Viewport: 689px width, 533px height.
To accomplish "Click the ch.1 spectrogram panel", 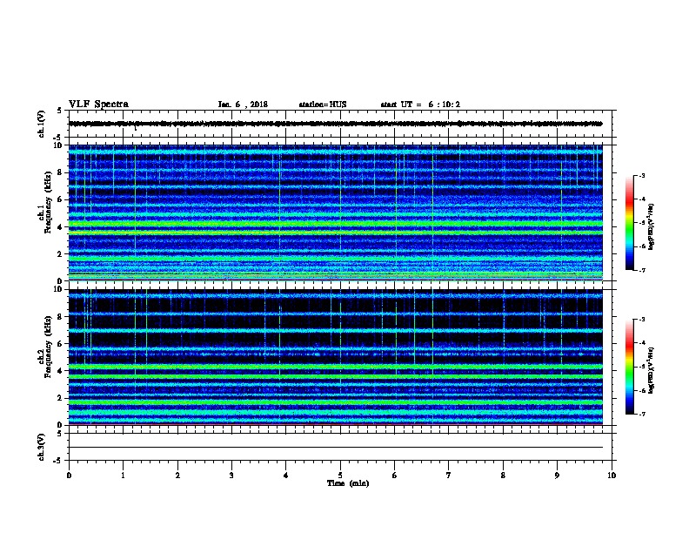I will (x=336, y=213).
